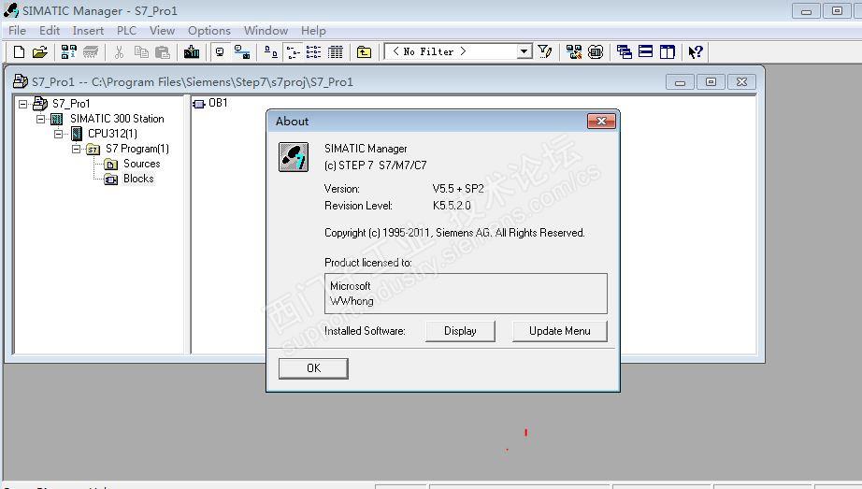Open the File menu
The image size is (862, 489).
pyautogui.click(x=17, y=31)
